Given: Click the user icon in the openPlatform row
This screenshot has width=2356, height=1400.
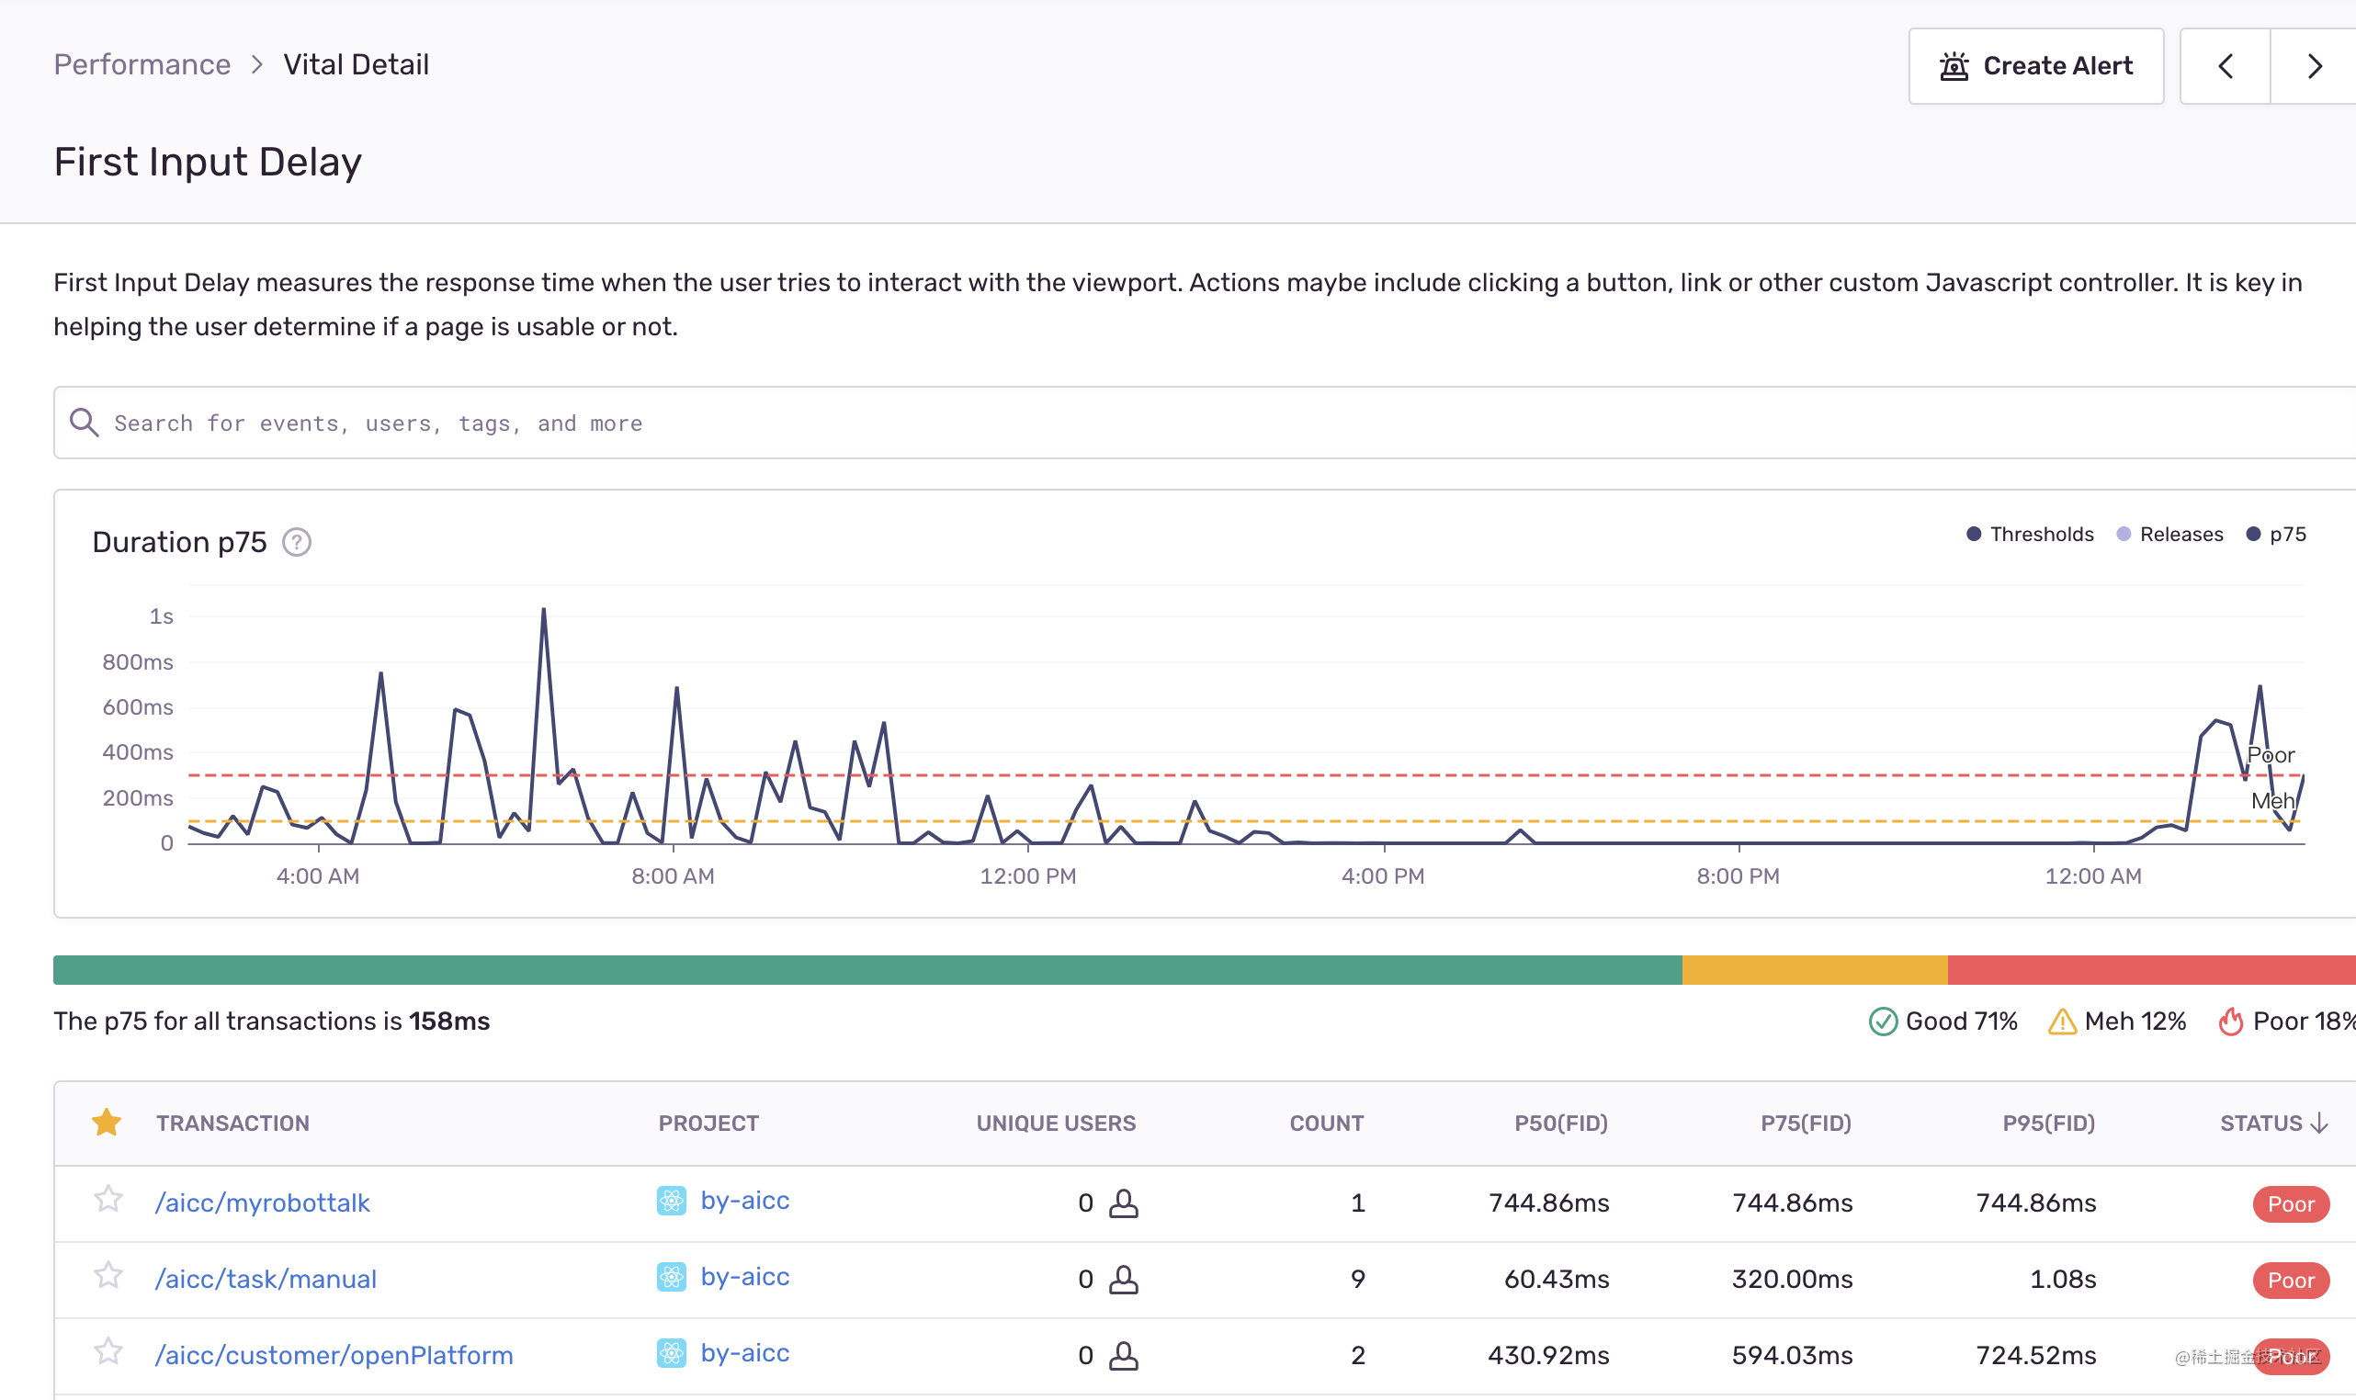Looking at the screenshot, I should [x=1123, y=1356].
